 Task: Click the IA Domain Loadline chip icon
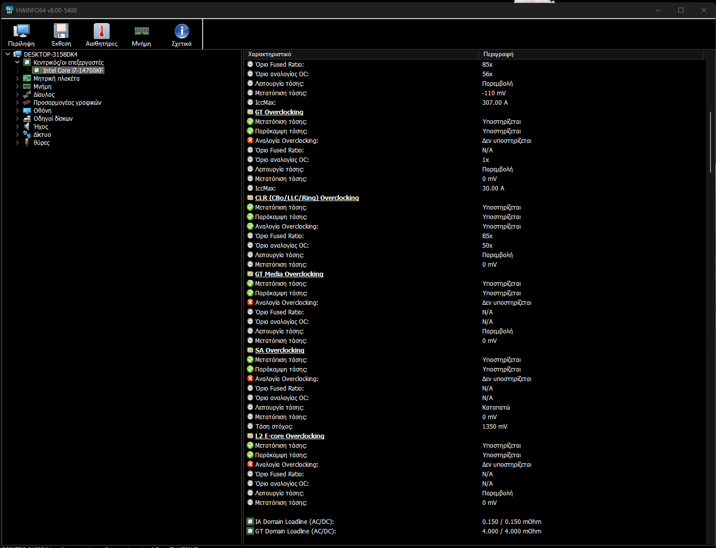pos(250,521)
